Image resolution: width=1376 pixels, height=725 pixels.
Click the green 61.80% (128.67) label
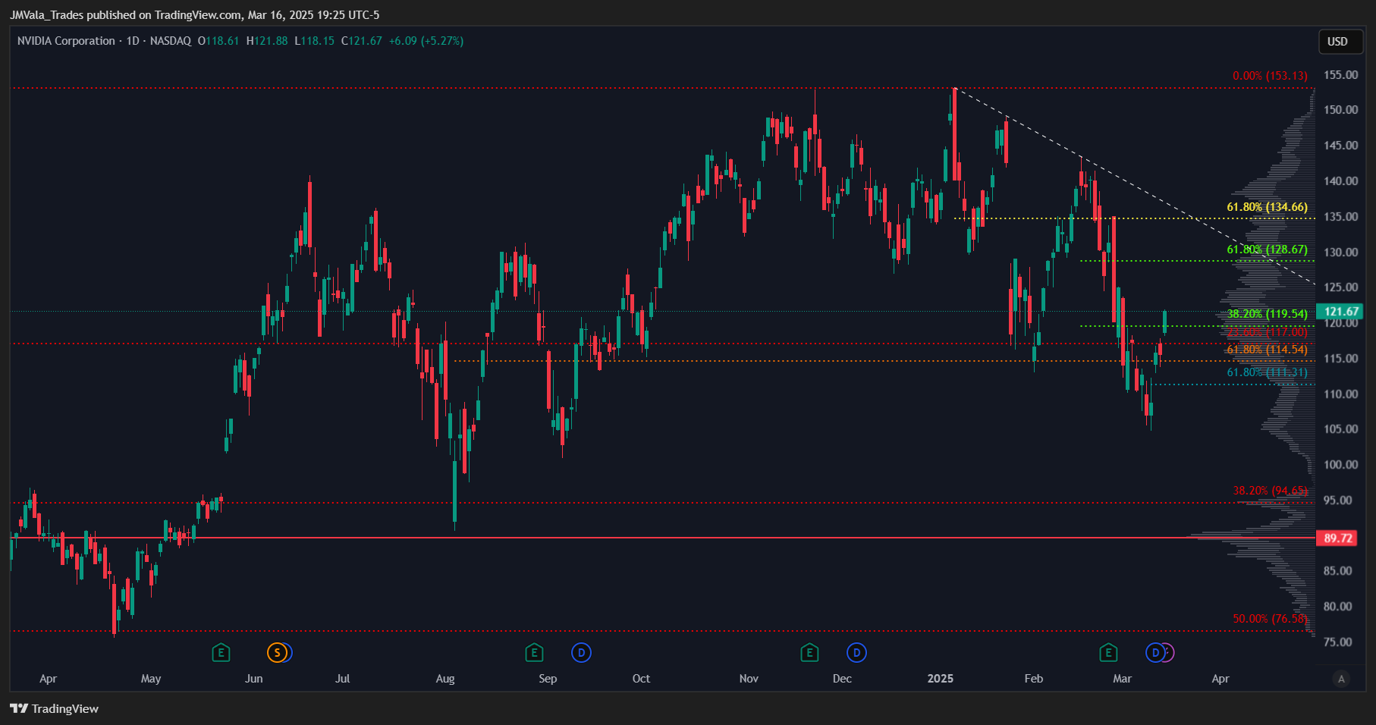(x=1267, y=250)
